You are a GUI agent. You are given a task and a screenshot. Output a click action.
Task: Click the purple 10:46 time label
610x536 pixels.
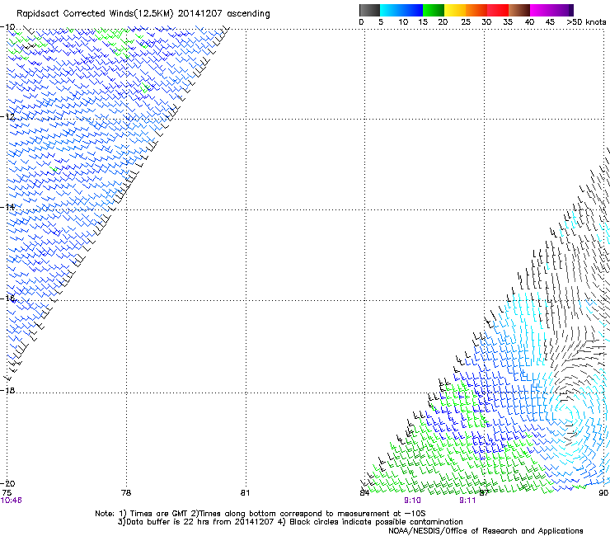[12, 501]
